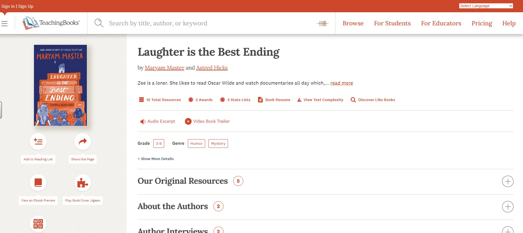Click the Add to Reading List icon
The height and width of the screenshot is (233, 523).
tap(38, 141)
